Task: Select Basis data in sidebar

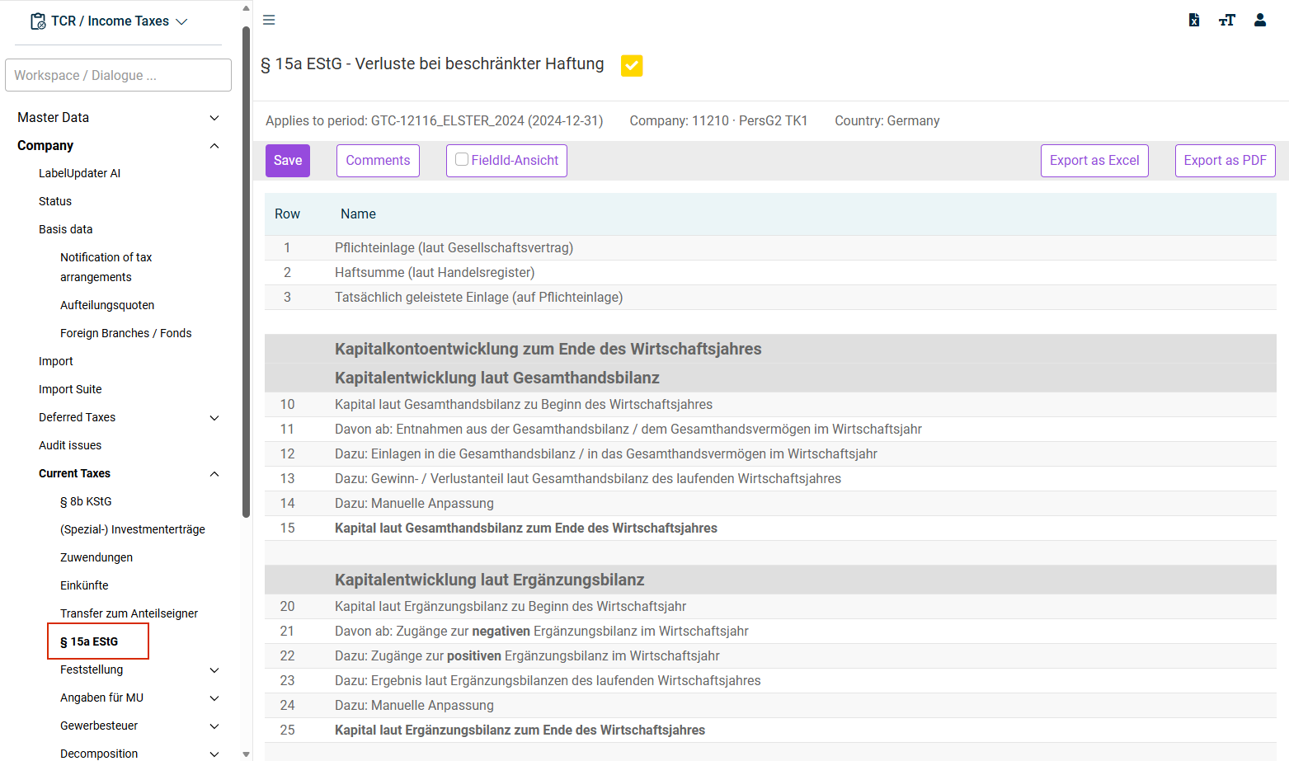Action: (65, 229)
